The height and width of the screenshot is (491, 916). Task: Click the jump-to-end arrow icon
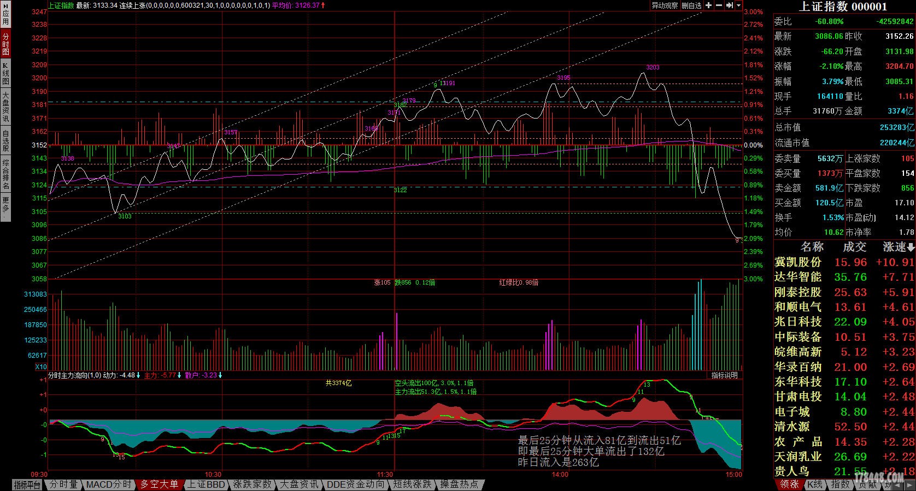click(729, 5)
